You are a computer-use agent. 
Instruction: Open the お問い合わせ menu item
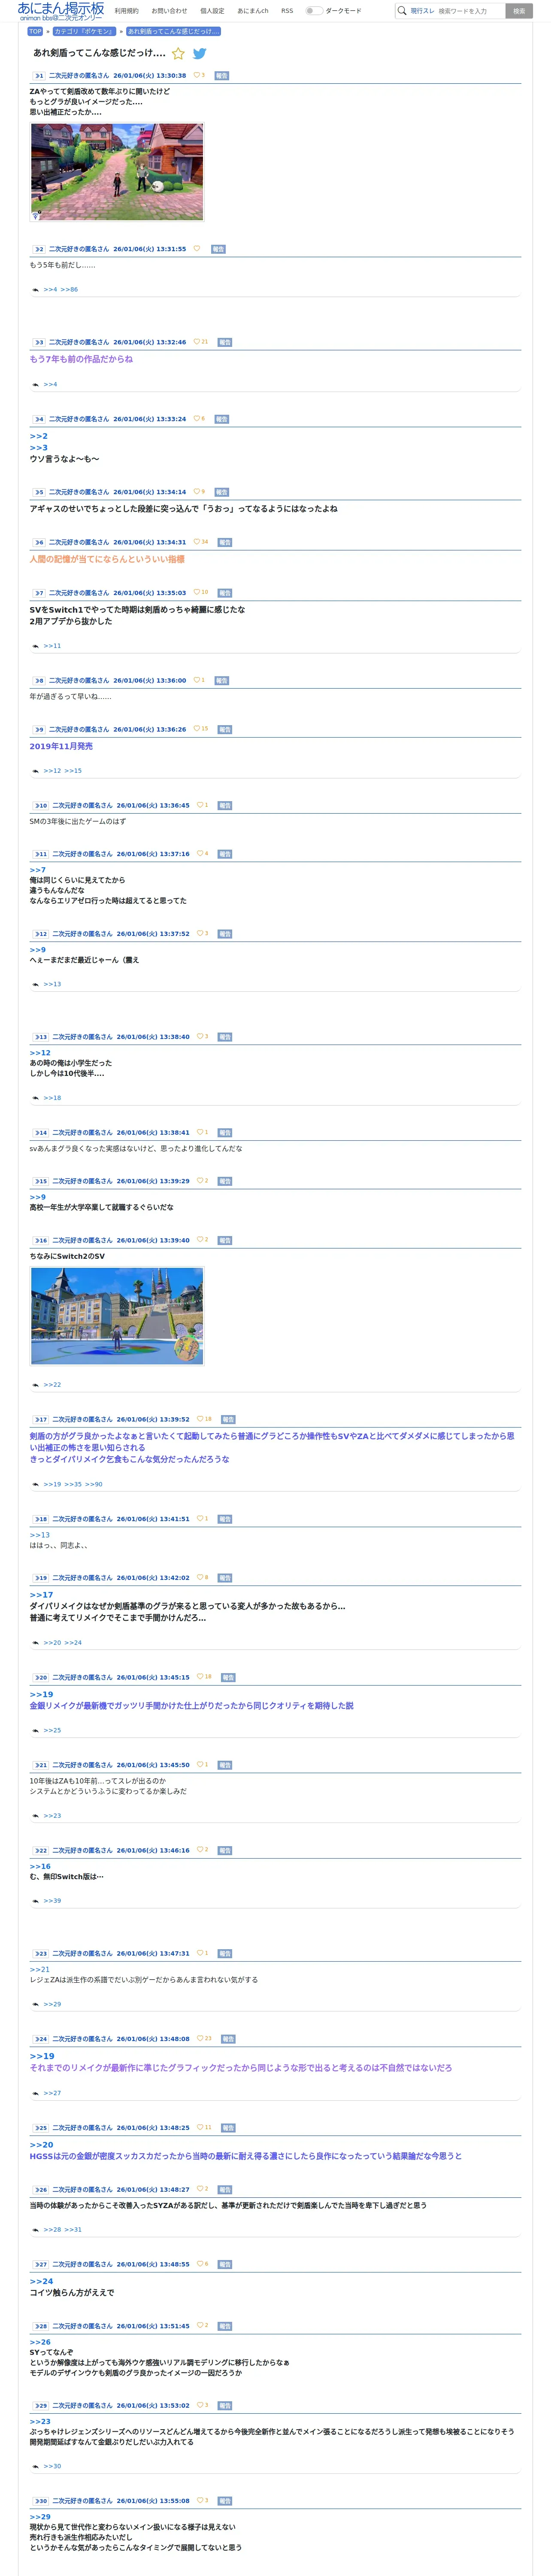click(169, 11)
